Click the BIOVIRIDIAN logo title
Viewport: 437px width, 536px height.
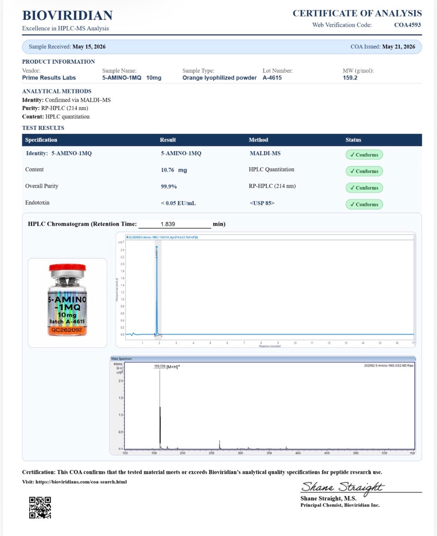[x=67, y=15]
